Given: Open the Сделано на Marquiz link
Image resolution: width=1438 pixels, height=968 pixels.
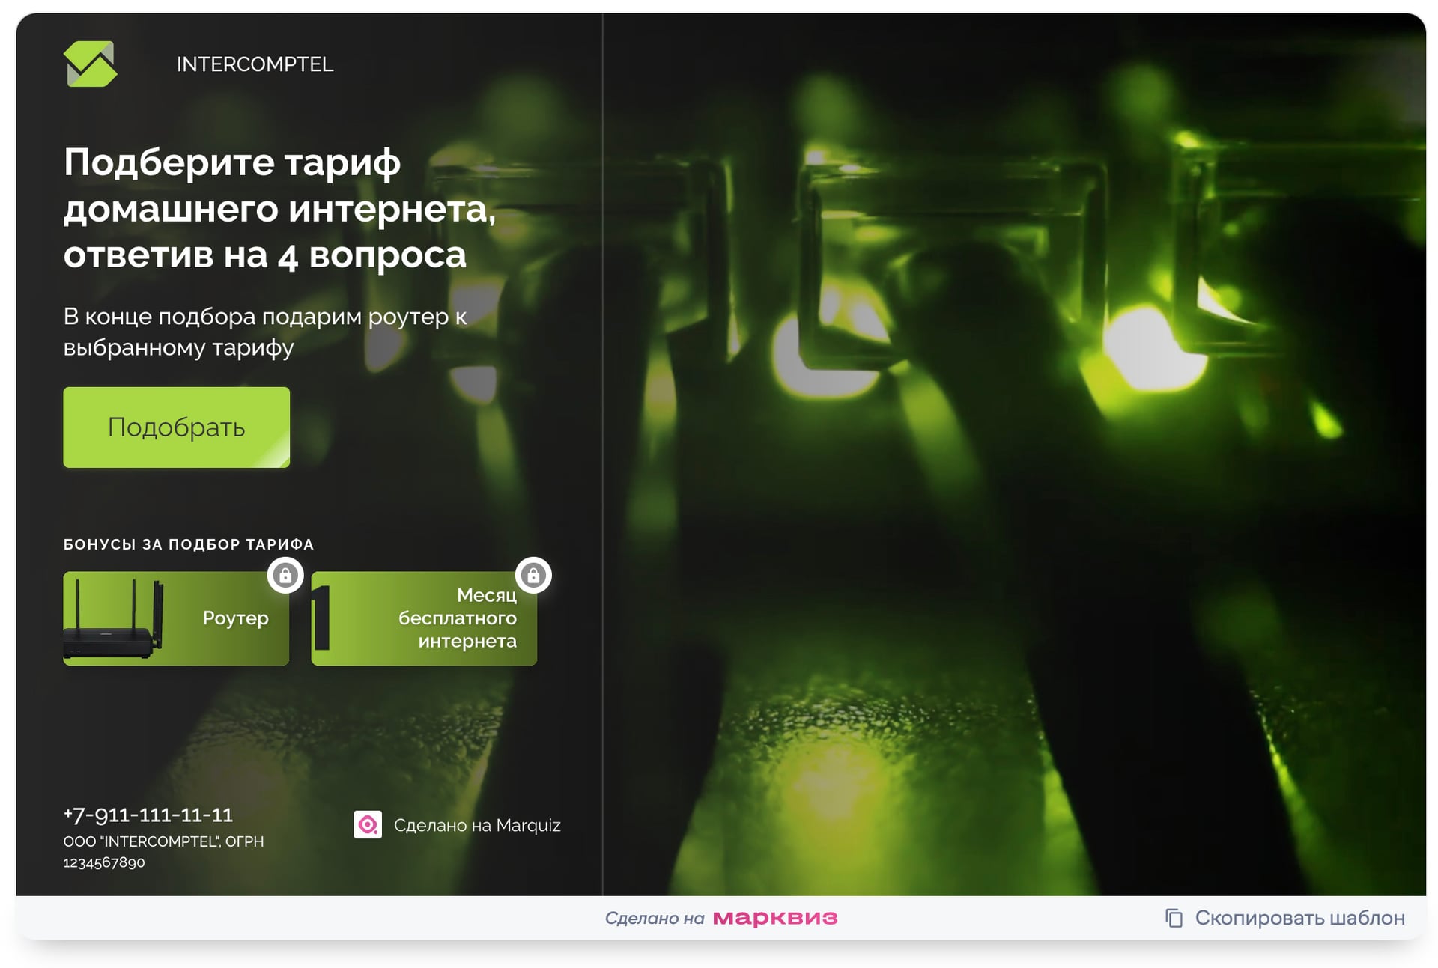Looking at the screenshot, I should pyautogui.click(x=476, y=825).
